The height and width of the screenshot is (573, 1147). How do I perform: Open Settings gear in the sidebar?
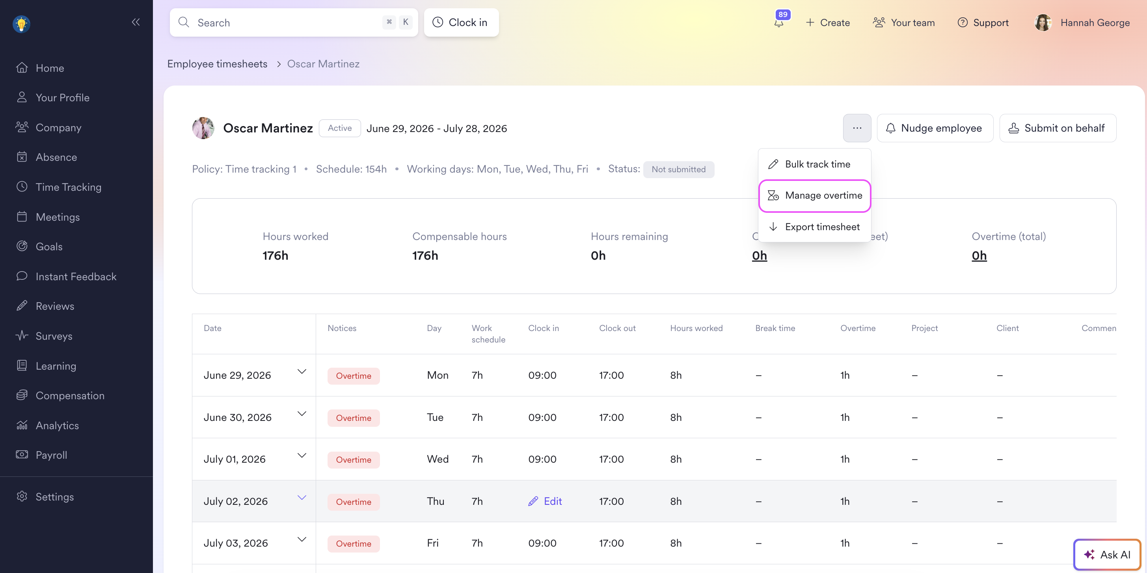coord(54,497)
